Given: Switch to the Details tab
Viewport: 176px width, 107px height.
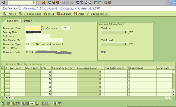Looking at the screenshot, I should 28,21.
